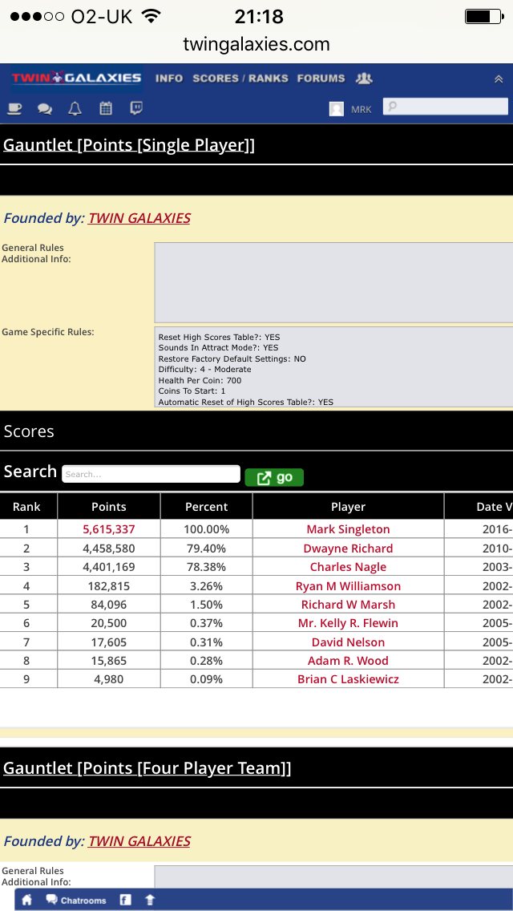
Task: Tap the battery status icon
Action: pos(484,17)
